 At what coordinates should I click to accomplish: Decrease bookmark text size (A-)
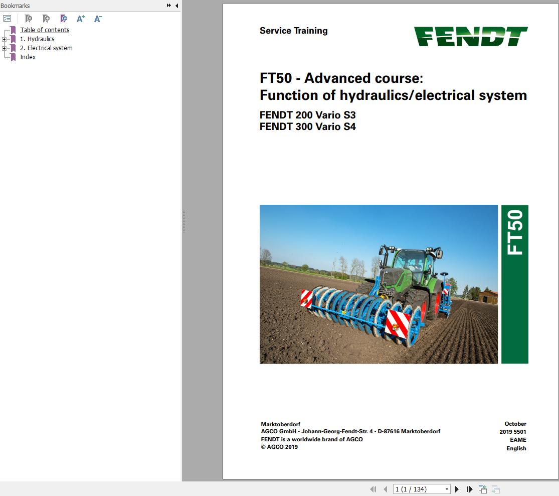click(98, 19)
